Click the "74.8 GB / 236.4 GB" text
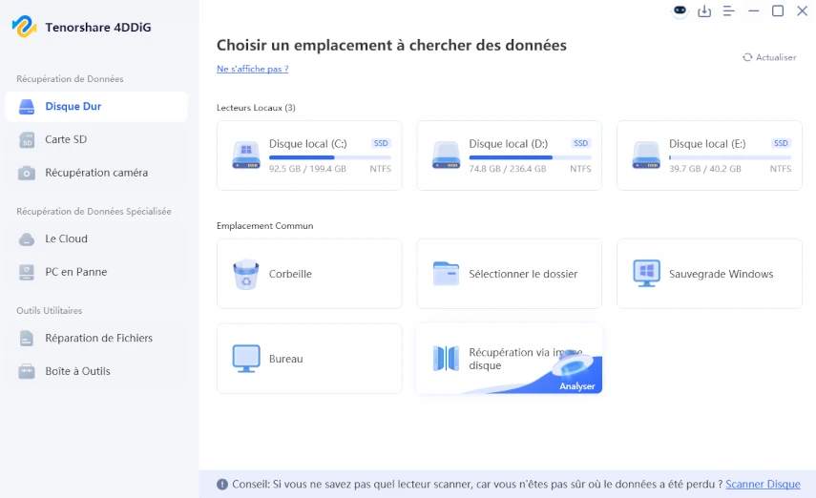 pyautogui.click(x=508, y=169)
